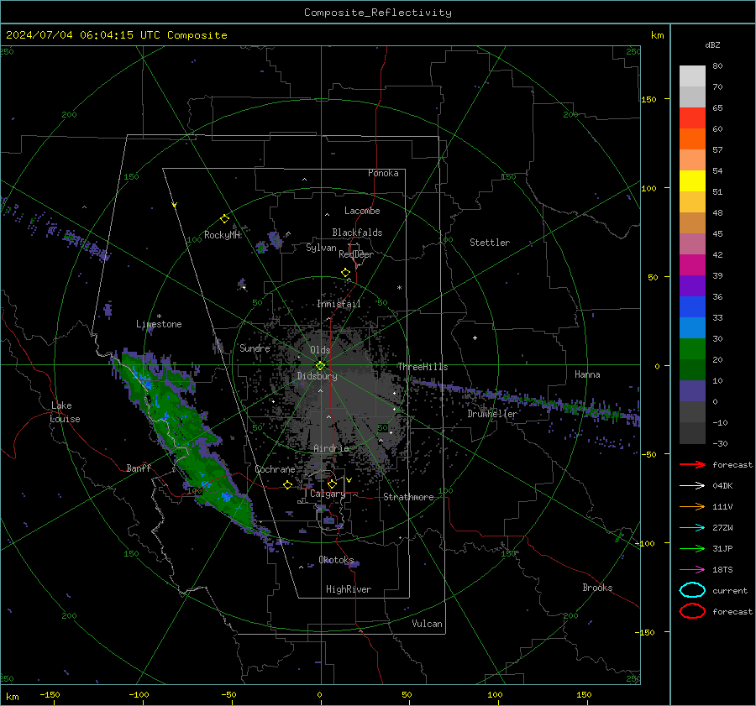Click the Didsbury town label
The width and height of the screenshot is (756, 706).
pos(317,376)
